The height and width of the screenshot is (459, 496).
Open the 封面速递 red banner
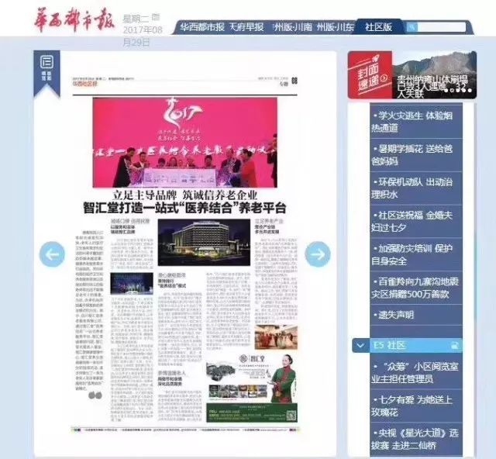pos(370,75)
